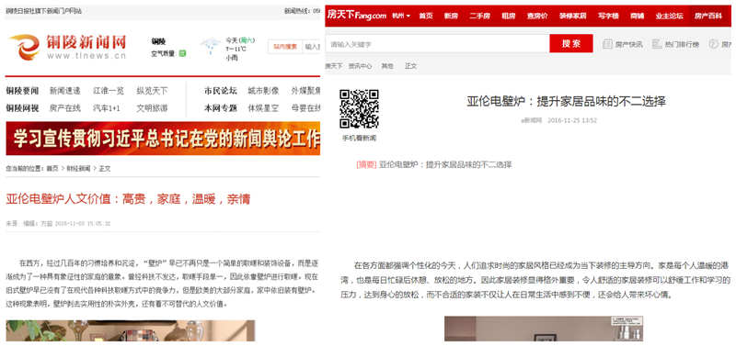Open the 房产百科 nav item

point(708,16)
